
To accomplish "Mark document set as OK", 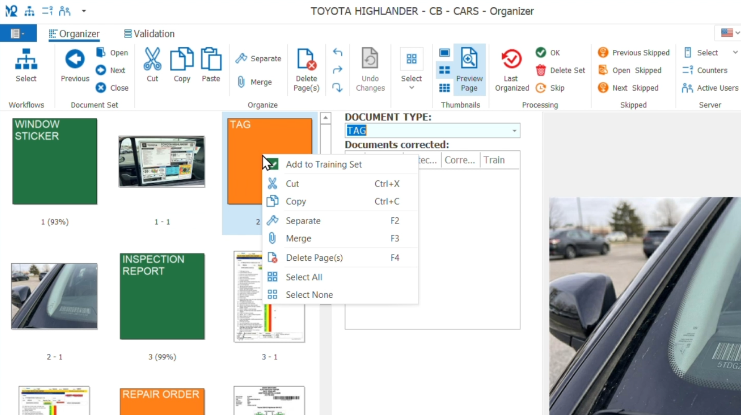I will point(548,52).
